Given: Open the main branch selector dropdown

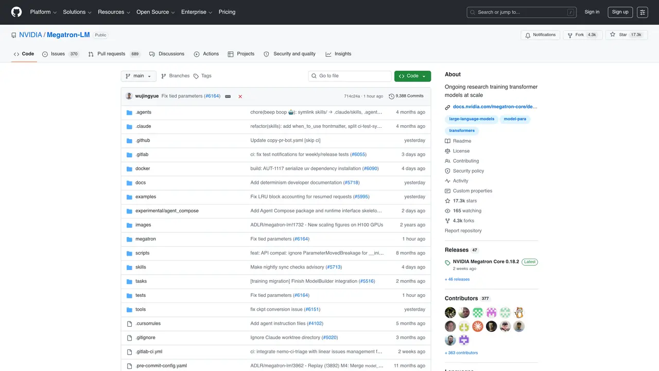Looking at the screenshot, I should (x=138, y=76).
